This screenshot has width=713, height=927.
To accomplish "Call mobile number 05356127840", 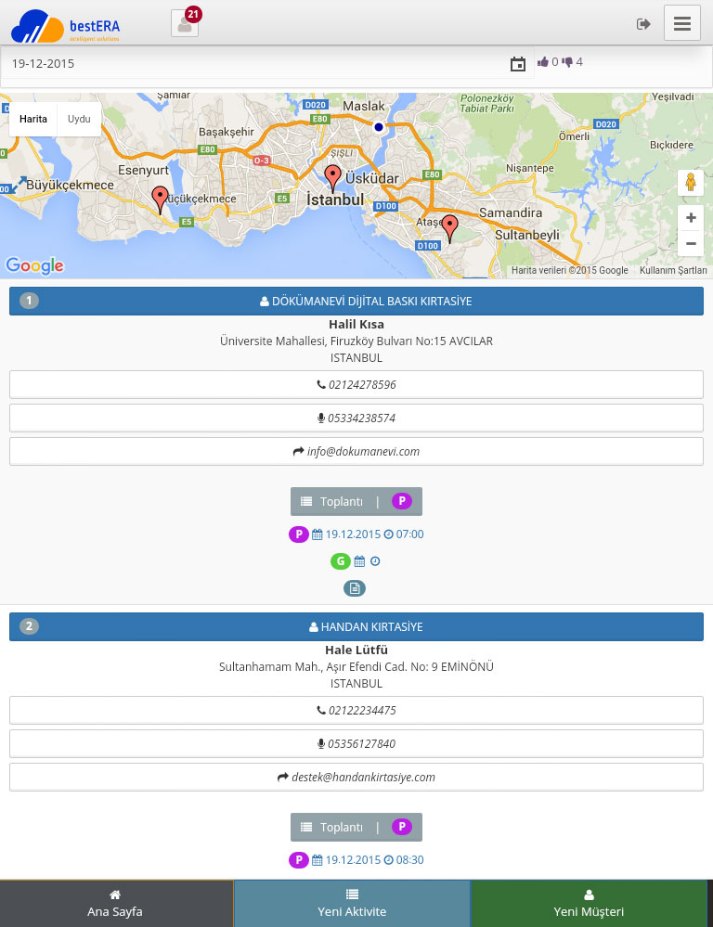I will 356,743.
